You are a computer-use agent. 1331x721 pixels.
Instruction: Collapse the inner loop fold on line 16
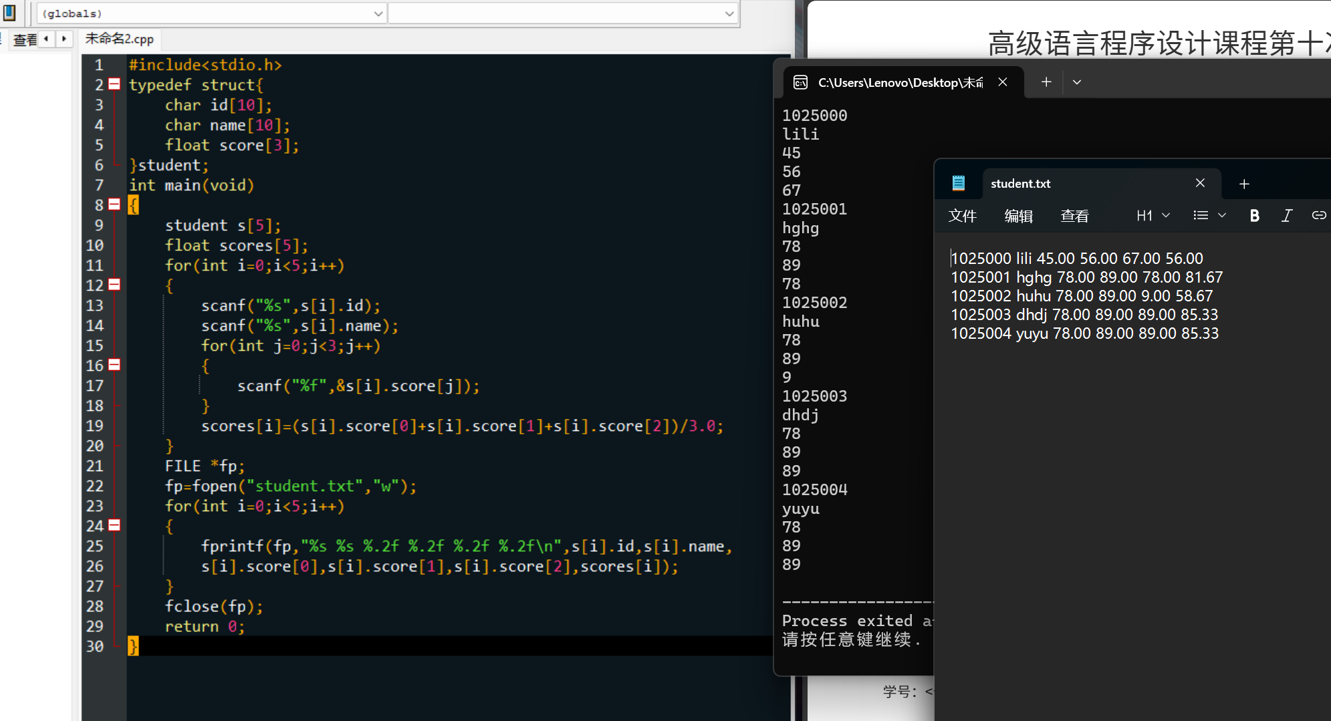tap(114, 365)
